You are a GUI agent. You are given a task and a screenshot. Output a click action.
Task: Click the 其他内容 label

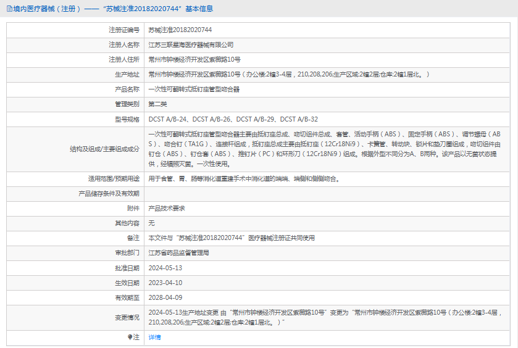(x=127, y=223)
